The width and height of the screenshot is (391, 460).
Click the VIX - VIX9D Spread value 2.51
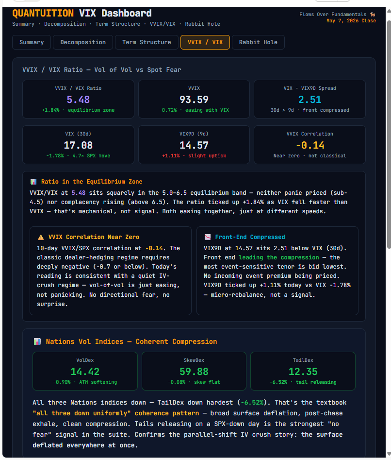(310, 100)
